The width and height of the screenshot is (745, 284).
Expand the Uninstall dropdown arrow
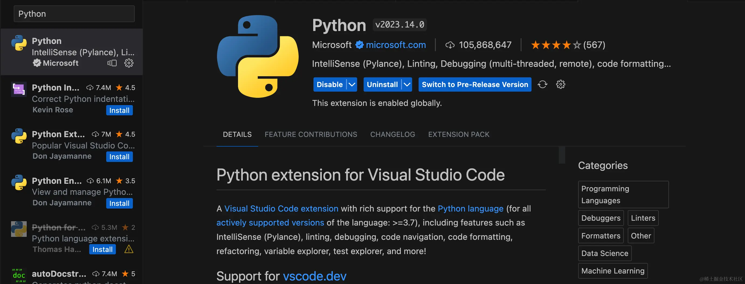click(407, 84)
